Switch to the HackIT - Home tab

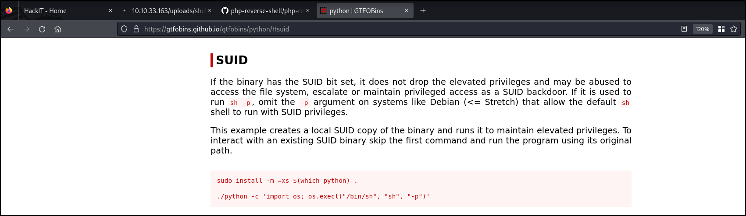coord(61,11)
